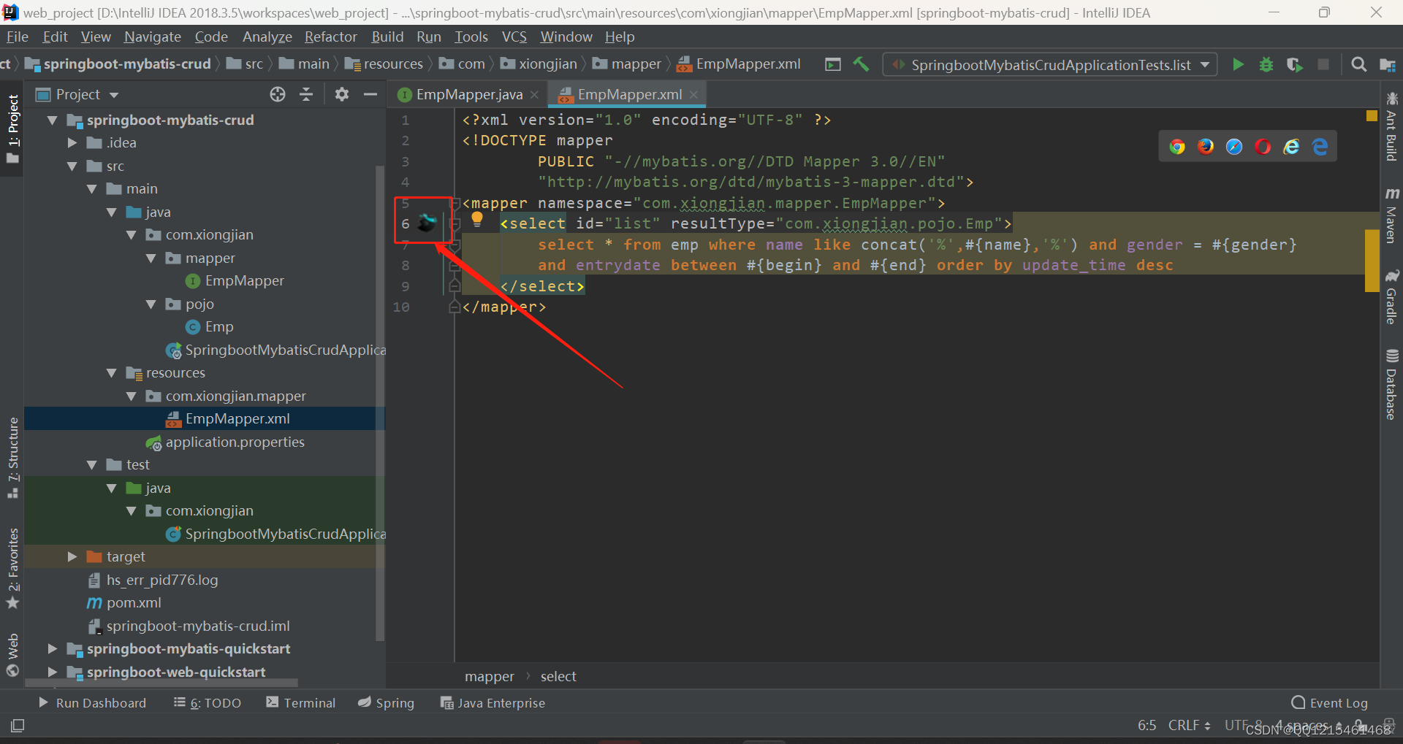Open Search Everywhere magnifier icon
1403x744 pixels.
coord(1358,64)
